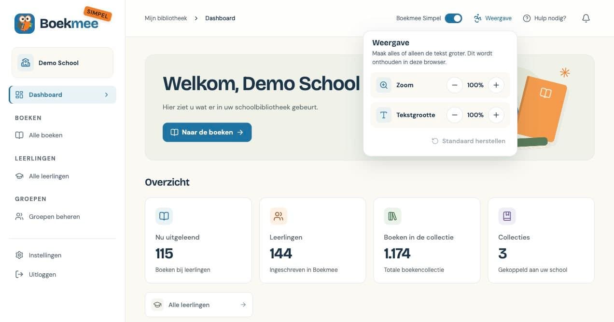Click the book icon inside Naar de boeken button
The image size is (614, 322).
[x=174, y=132]
